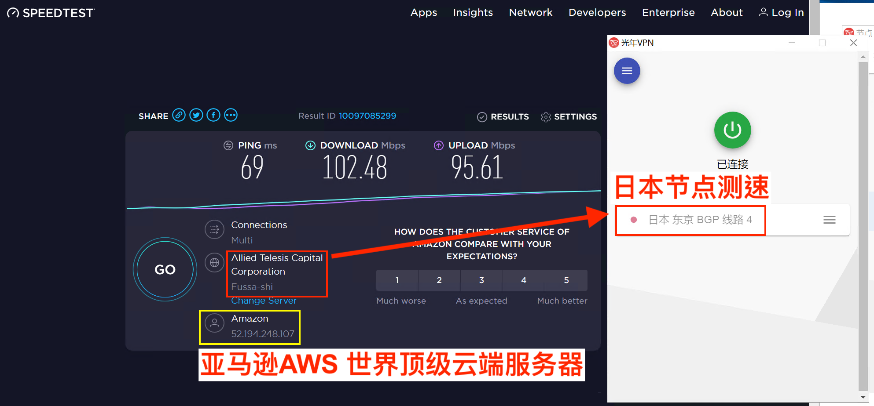The width and height of the screenshot is (874, 406).
Task: Click the IP address 52.194.248.107
Action: click(x=263, y=334)
